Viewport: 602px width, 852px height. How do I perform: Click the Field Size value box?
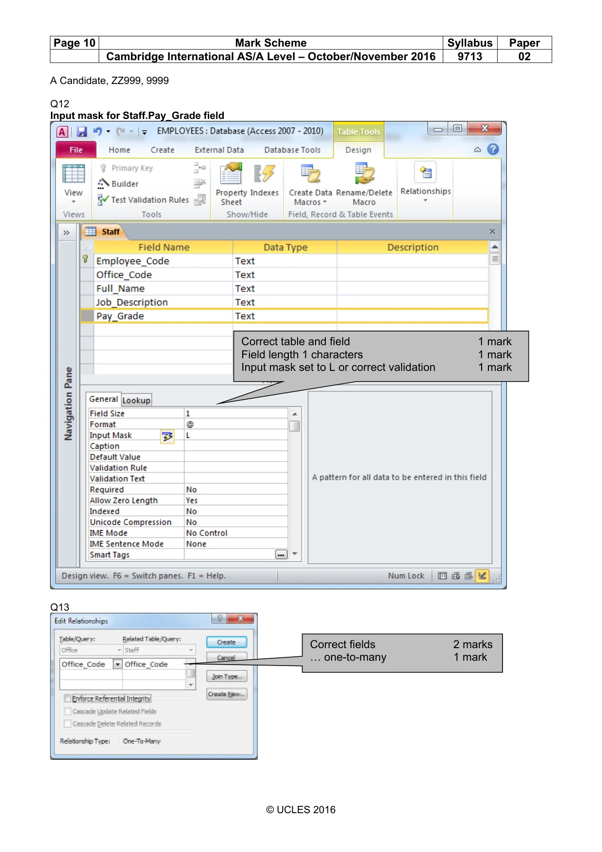pyautogui.click(x=236, y=414)
